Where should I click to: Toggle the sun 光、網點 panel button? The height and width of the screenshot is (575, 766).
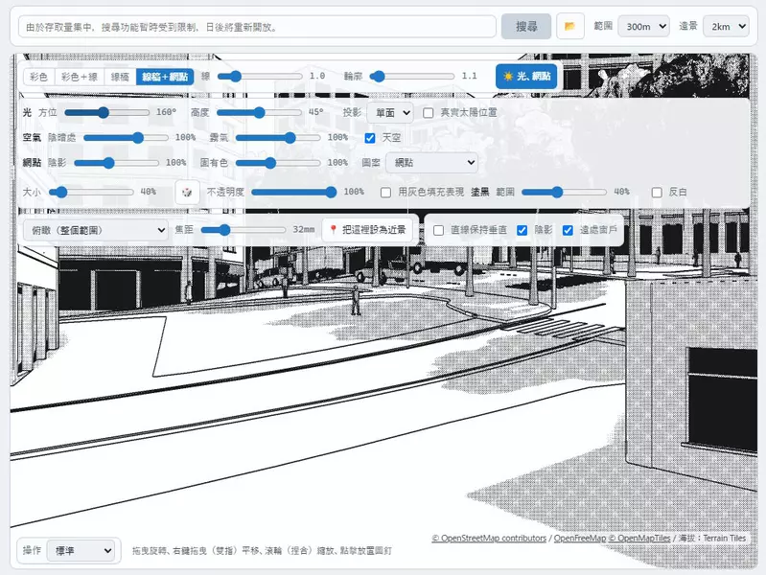click(526, 77)
